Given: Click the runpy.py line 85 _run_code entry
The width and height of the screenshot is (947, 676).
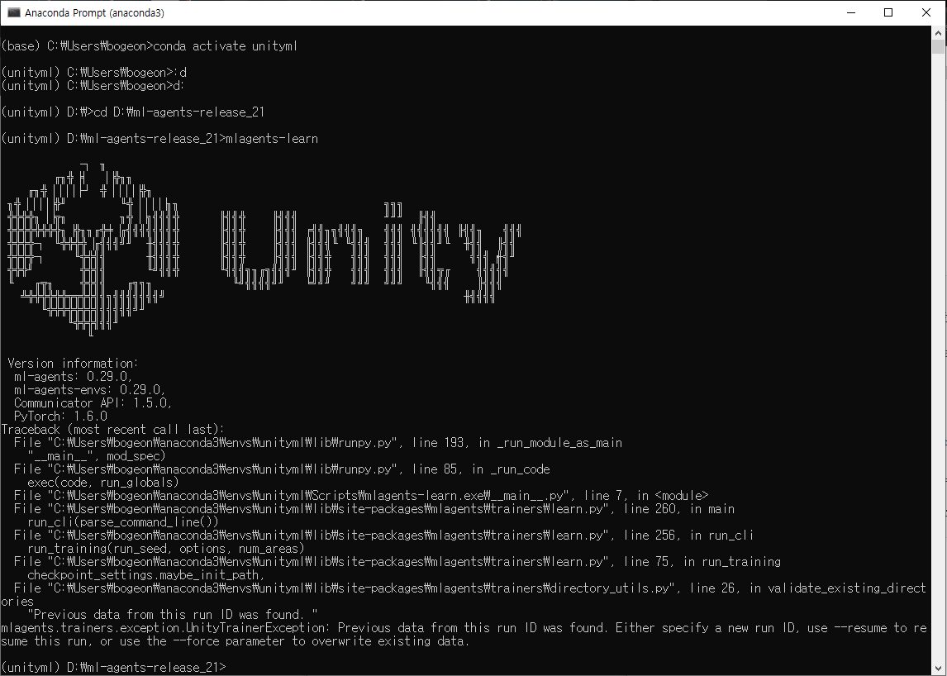Looking at the screenshot, I should [x=282, y=469].
